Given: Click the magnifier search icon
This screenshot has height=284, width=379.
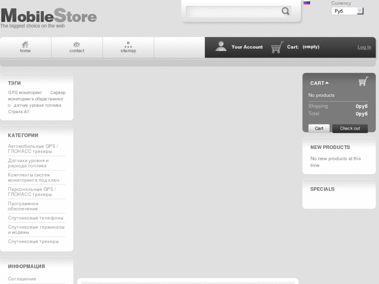Looking at the screenshot, I should (x=286, y=11).
